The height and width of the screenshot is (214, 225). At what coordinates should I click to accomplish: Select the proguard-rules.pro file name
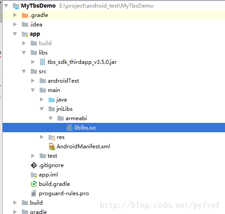(x=64, y=193)
